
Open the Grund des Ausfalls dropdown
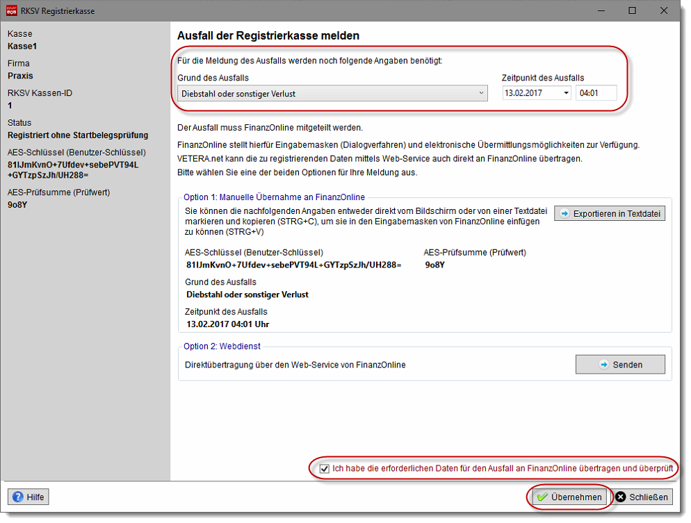482,93
